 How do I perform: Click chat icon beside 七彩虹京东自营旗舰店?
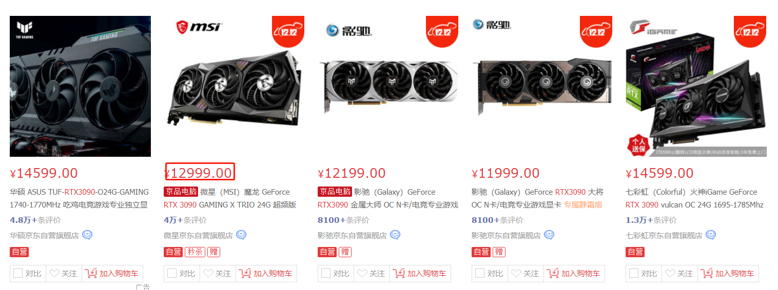[711, 235]
